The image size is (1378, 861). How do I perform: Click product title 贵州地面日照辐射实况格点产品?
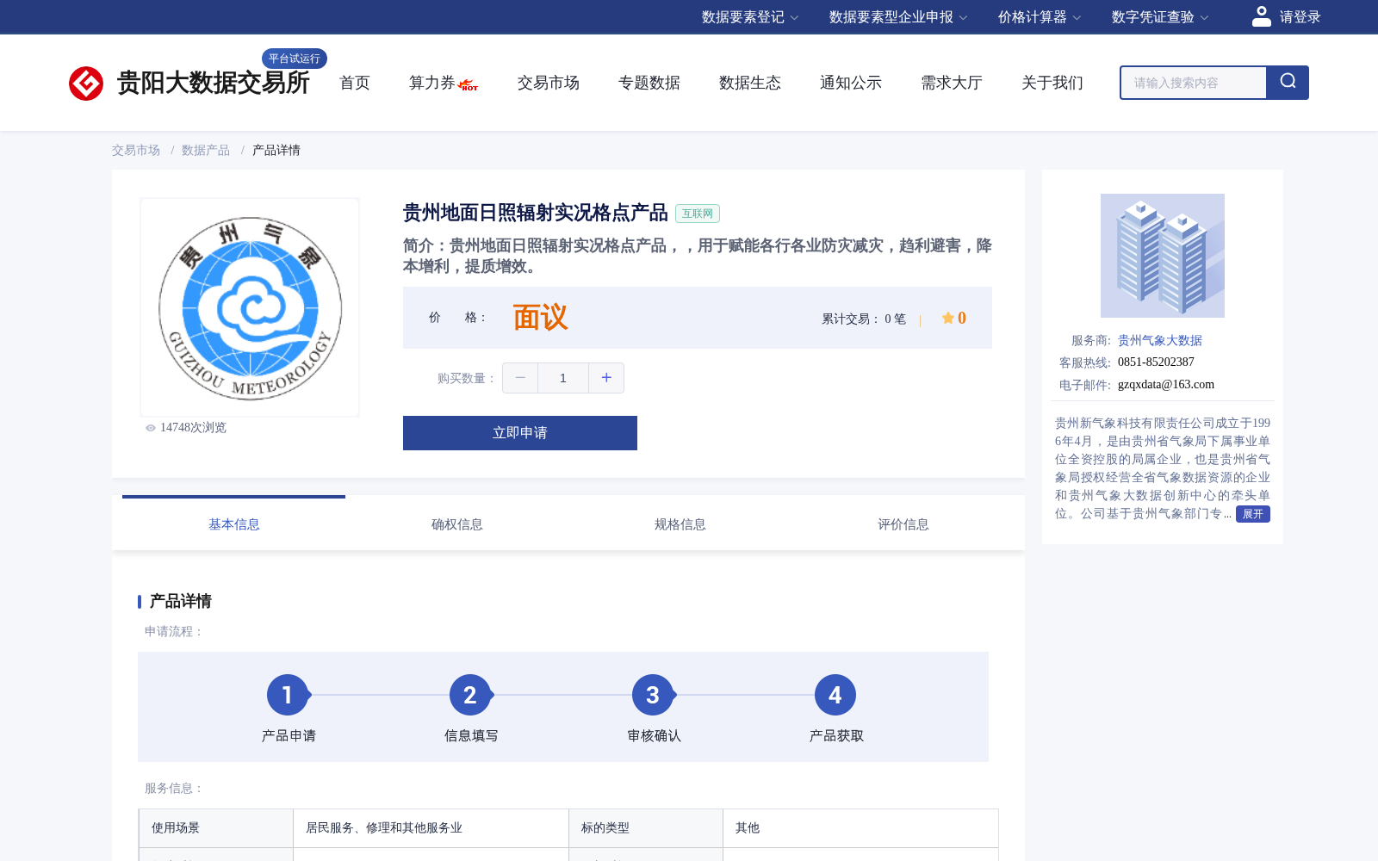536,213
